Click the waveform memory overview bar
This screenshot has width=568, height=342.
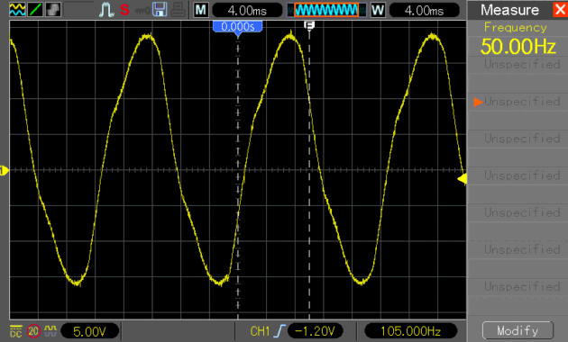326,10
